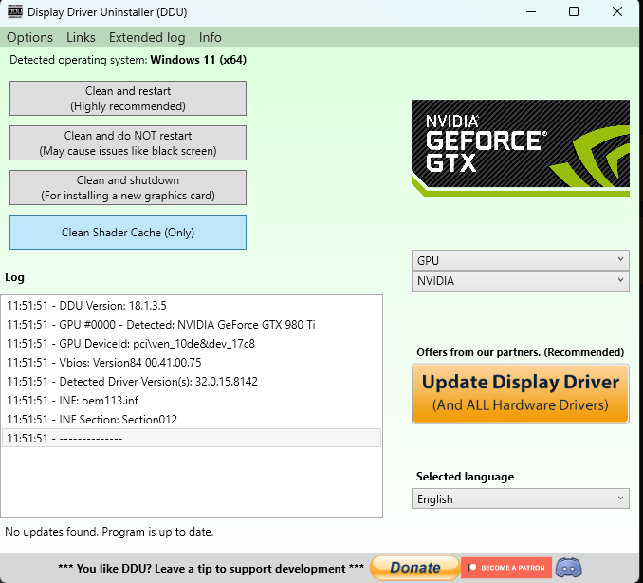Select log line 'INF Section: Section012'
Image resolution: width=643 pixels, height=583 pixels.
[192, 419]
